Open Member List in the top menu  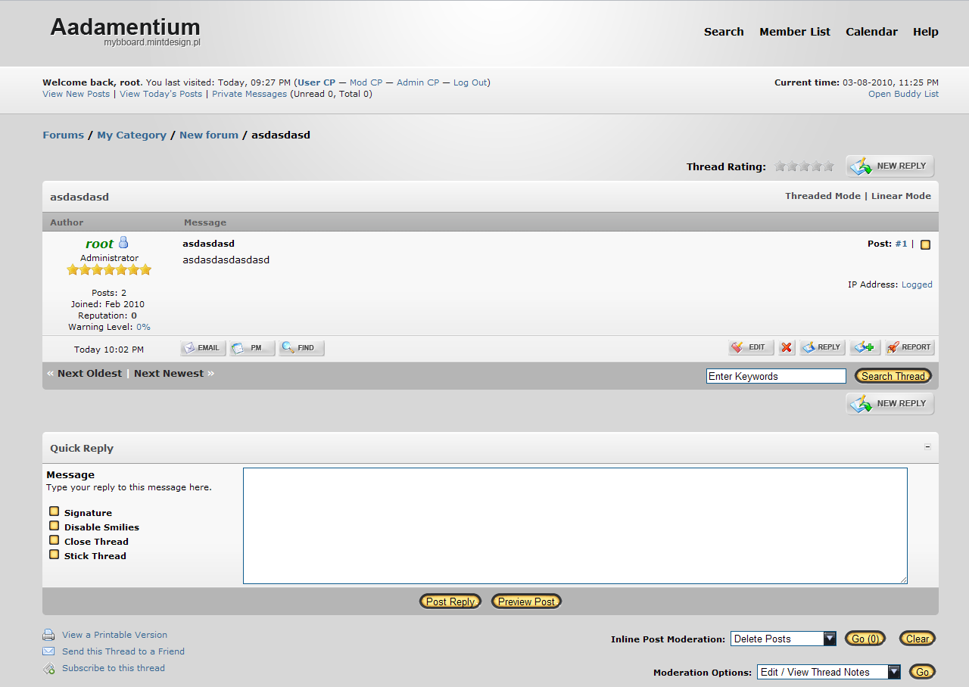(x=795, y=32)
